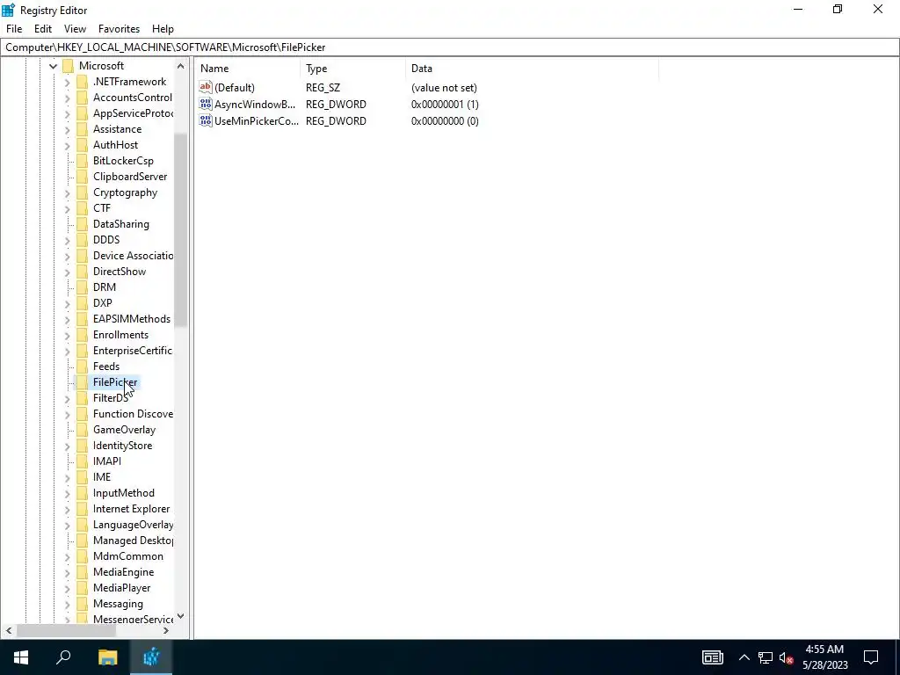
Task: Click the tree scroll down arrow
Action: [181, 616]
